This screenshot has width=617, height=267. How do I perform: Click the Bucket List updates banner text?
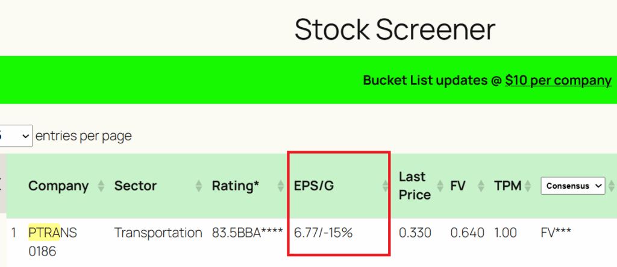(431, 80)
